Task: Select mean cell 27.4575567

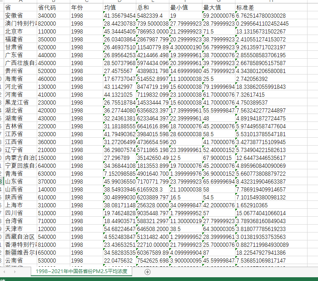Action: click(x=120, y=71)
